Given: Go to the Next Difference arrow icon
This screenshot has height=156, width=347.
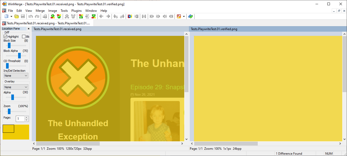Looking at the screenshot, I should pos(52,16).
